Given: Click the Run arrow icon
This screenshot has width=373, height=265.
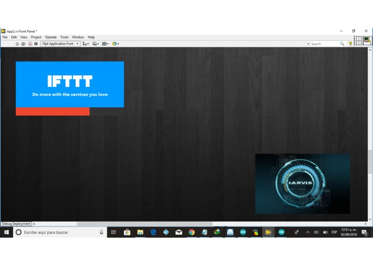Looking at the screenshot, I should click(x=17, y=44).
